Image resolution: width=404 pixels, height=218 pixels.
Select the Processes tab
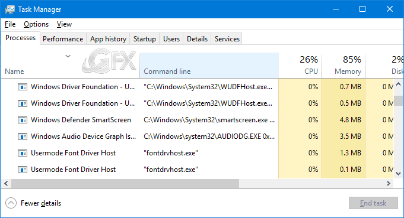pos(20,38)
